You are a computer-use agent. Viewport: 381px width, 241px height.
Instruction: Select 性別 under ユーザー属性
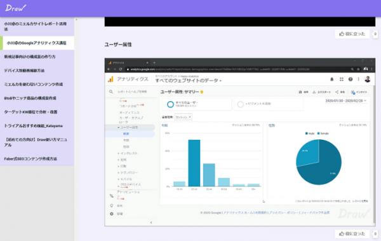coord(126,147)
